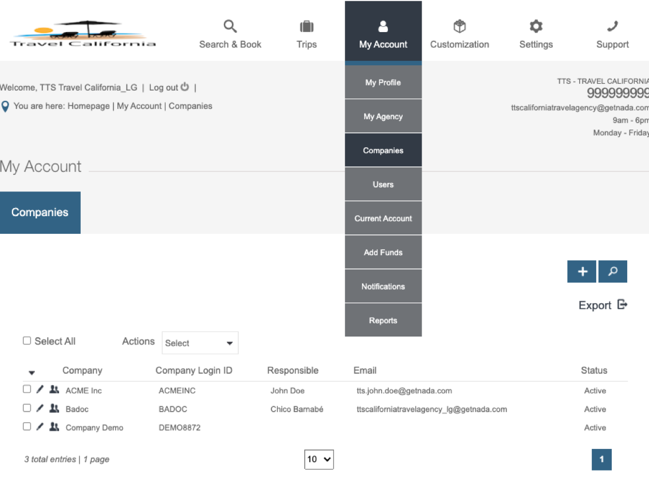Go to Homepage via breadcrumb link
The image size is (649, 493).
click(89, 106)
